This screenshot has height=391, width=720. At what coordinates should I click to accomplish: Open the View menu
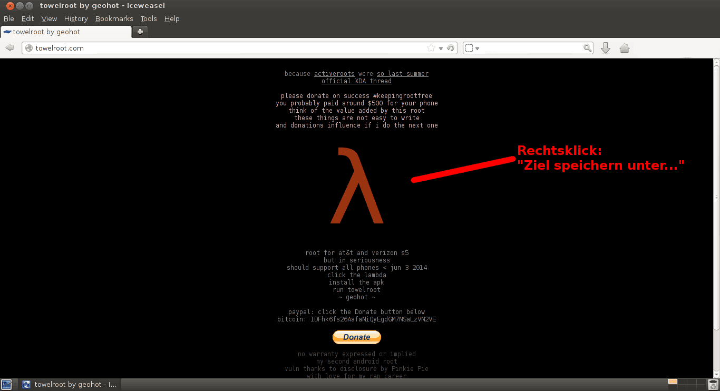(49, 18)
